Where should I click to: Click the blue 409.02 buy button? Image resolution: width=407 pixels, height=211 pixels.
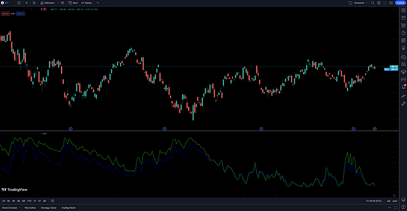[20, 14]
